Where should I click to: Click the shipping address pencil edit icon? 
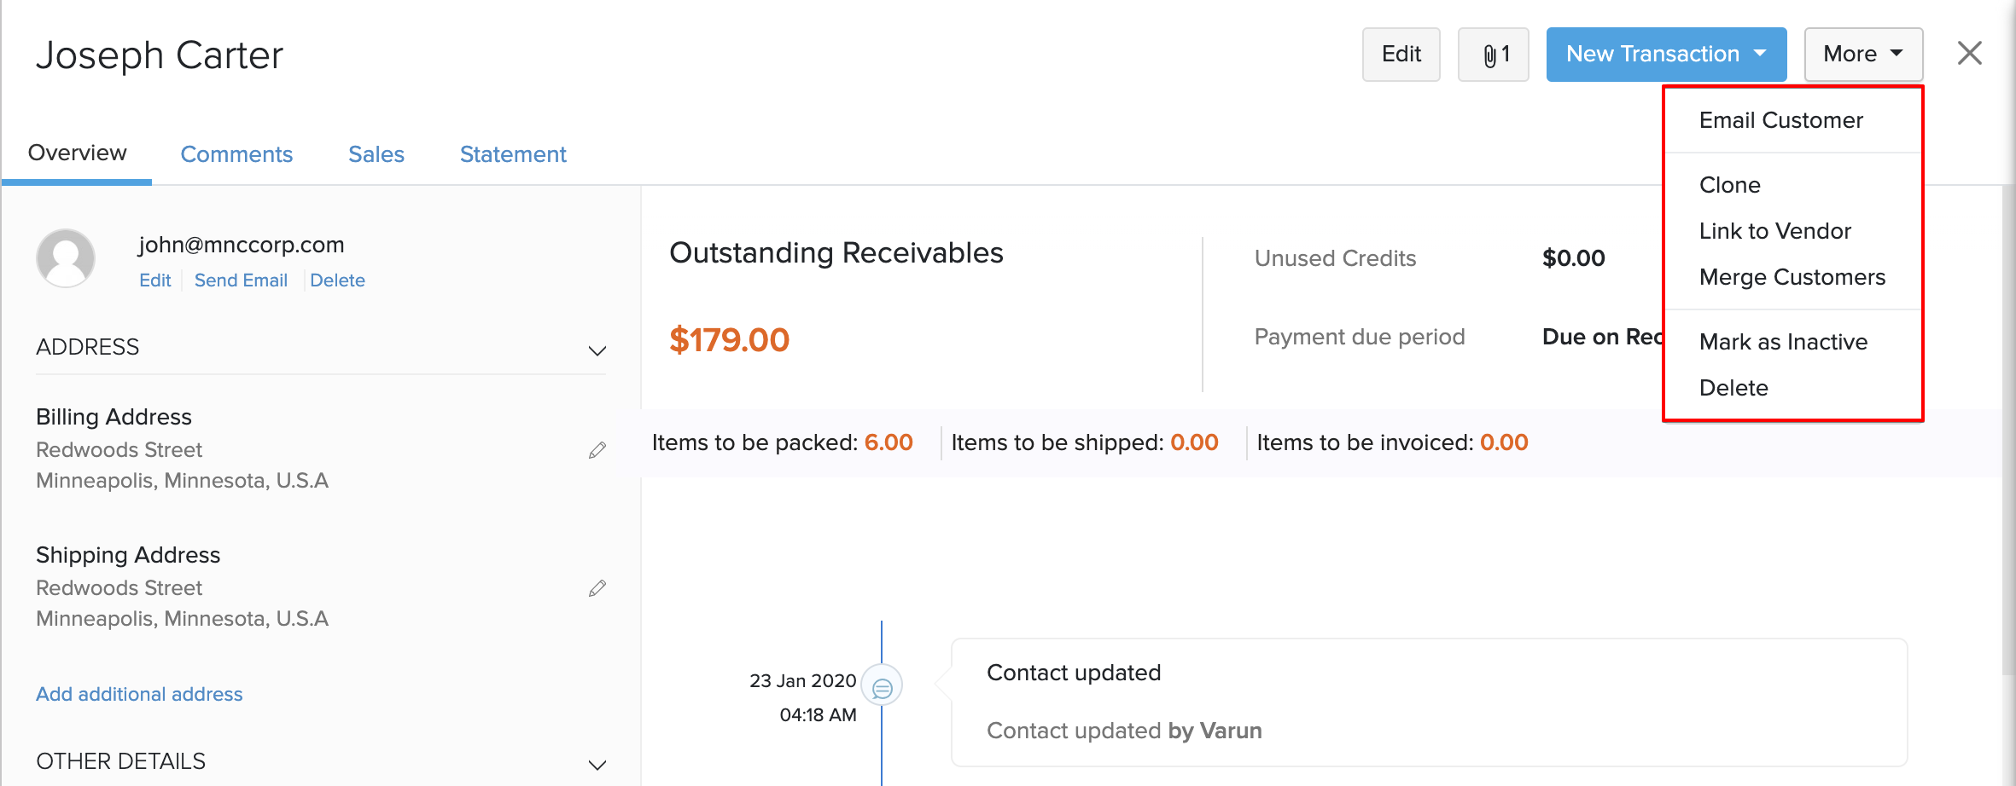click(597, 588)
